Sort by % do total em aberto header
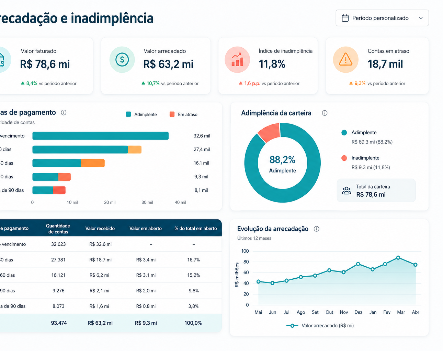Image resolution: width=443 pixels, height=351 pixels. click(x=196, y=229)
